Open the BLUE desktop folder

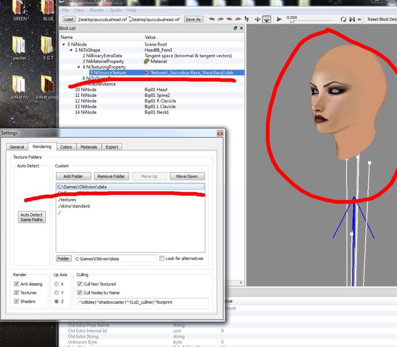tap(48, 10)
